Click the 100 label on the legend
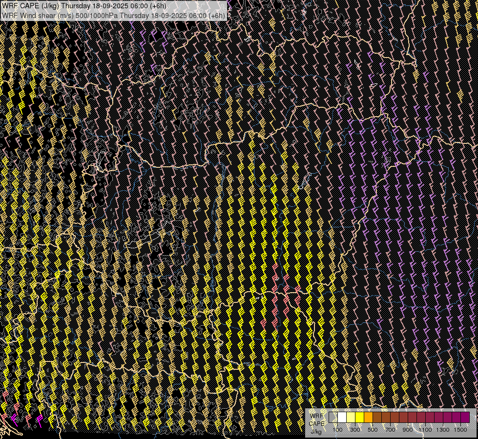This screenshot has height=439, width=478. (x=337, y=430)
